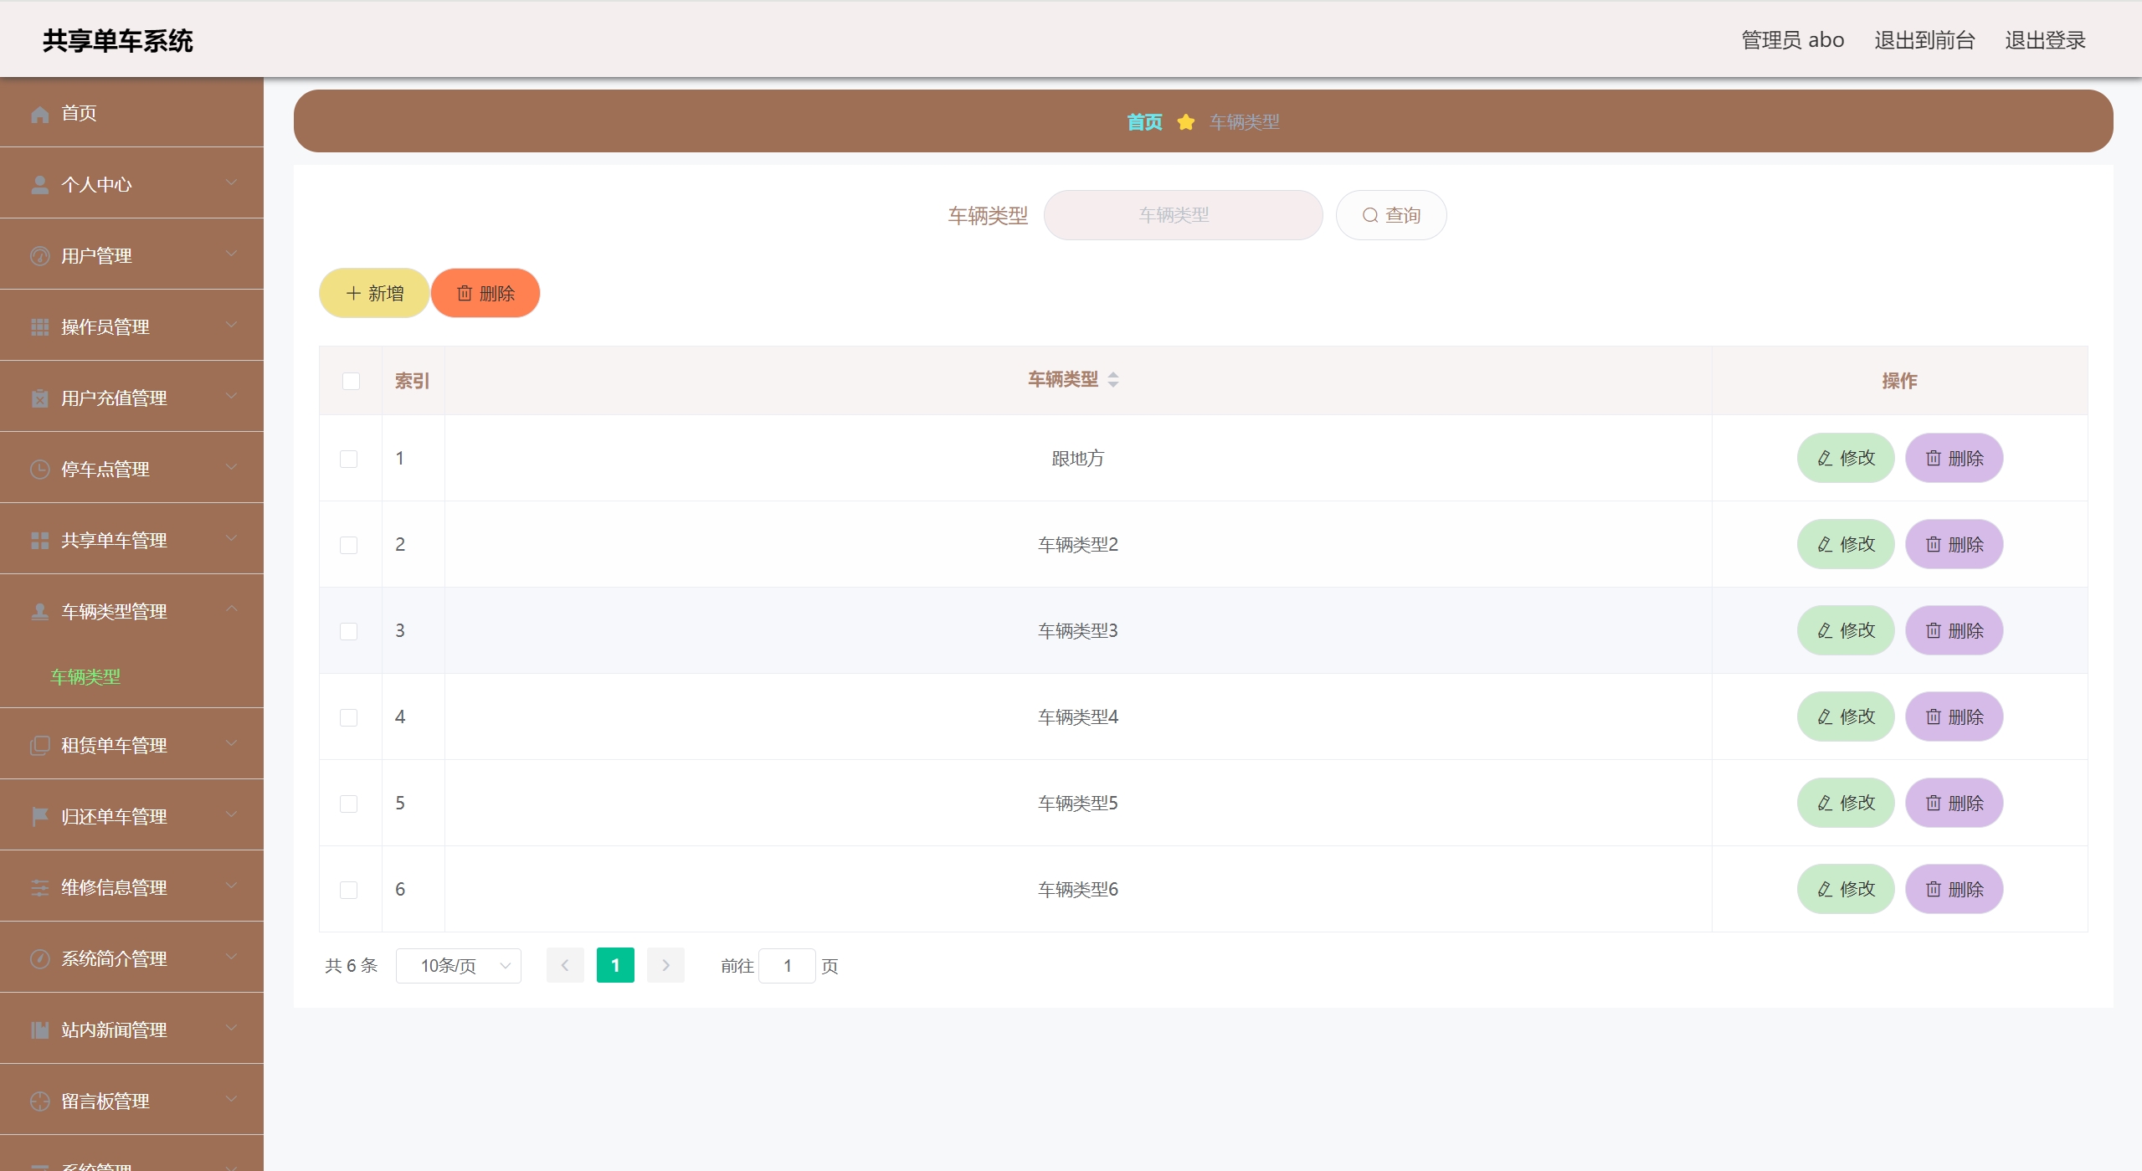The width and height of the screenshot is (2142, 1171).
Task: Click the star icon in breadcrumb
Action: [x=1185, y=122]
